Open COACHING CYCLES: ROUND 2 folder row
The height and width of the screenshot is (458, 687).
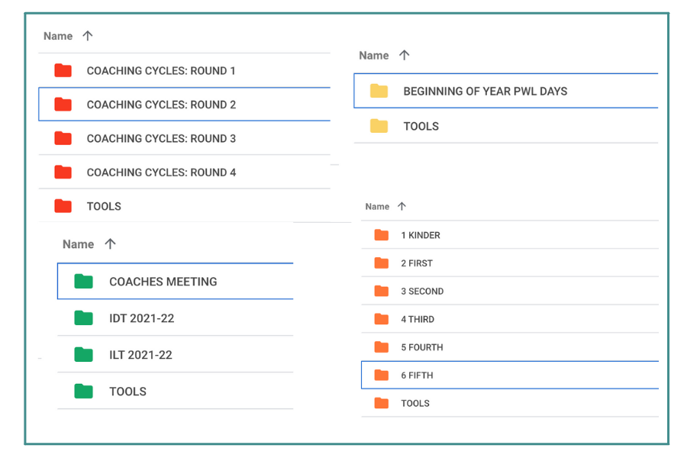161,105
